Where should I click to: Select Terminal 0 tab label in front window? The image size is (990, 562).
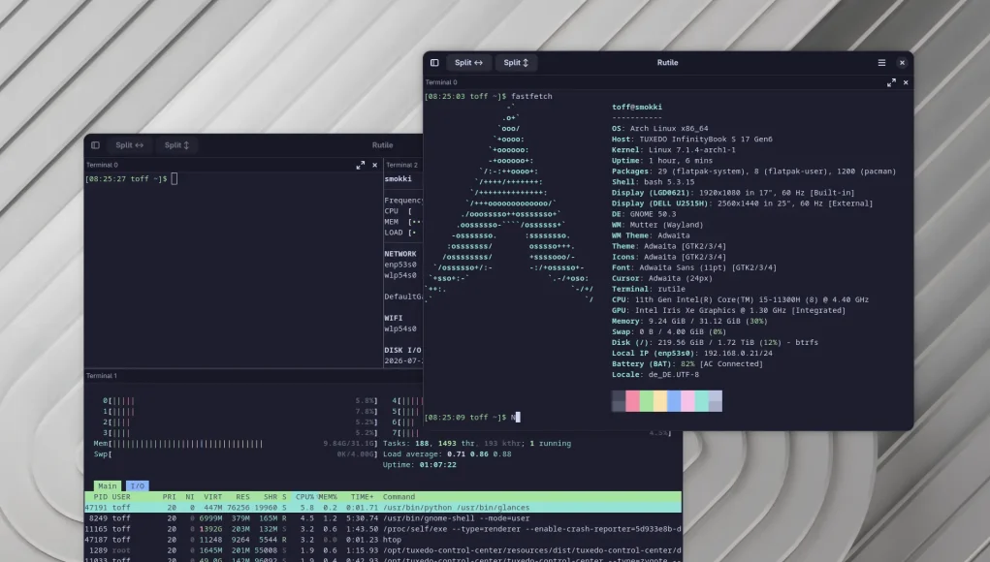[441, 82]
